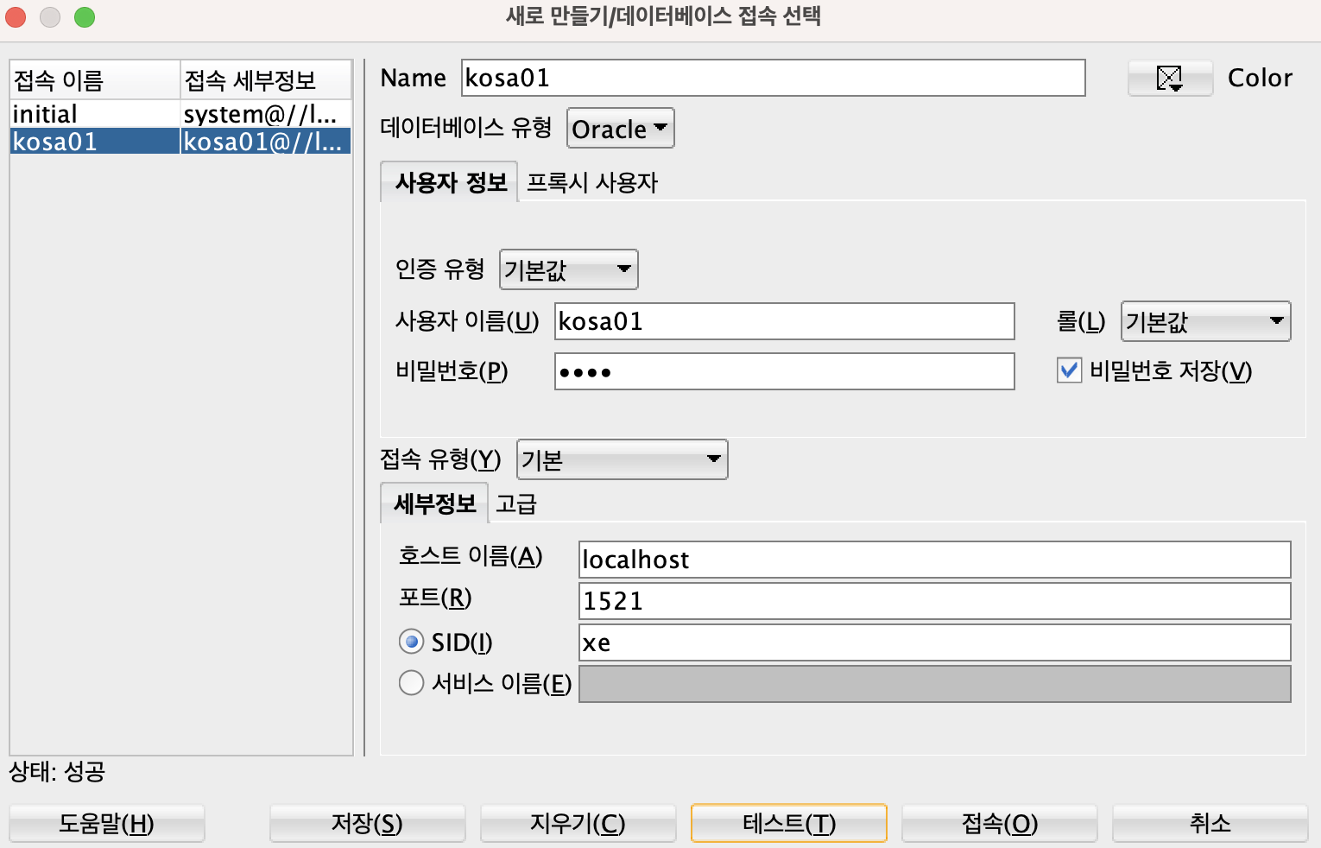Focus the 포트 field showing 1521

coord(935,601)
